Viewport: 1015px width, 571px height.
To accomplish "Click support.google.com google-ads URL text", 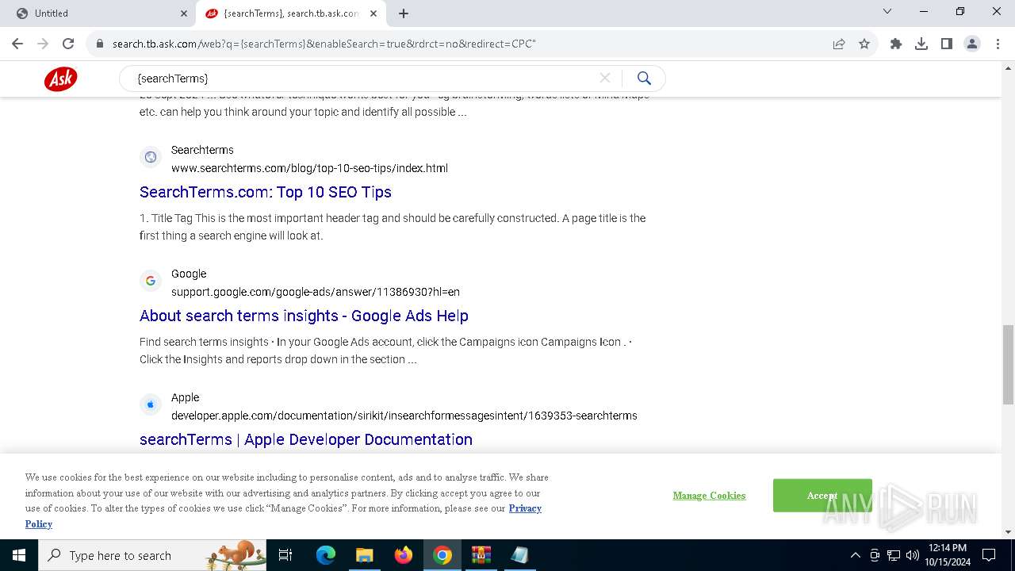I will click(316, 292).
